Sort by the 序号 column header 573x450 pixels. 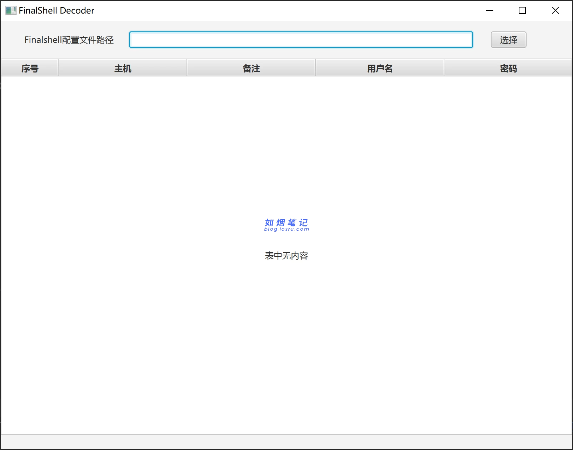coord(30,68)
